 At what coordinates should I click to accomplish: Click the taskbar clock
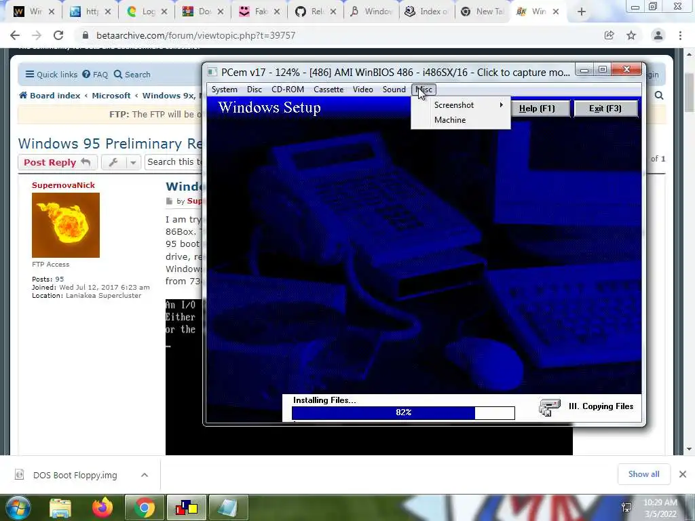[x=660, y=508]
